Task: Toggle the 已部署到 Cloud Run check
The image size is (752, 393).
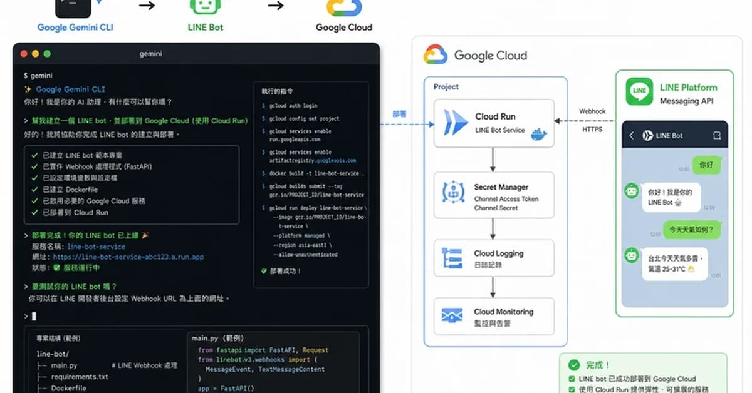Action: (34, 212)
